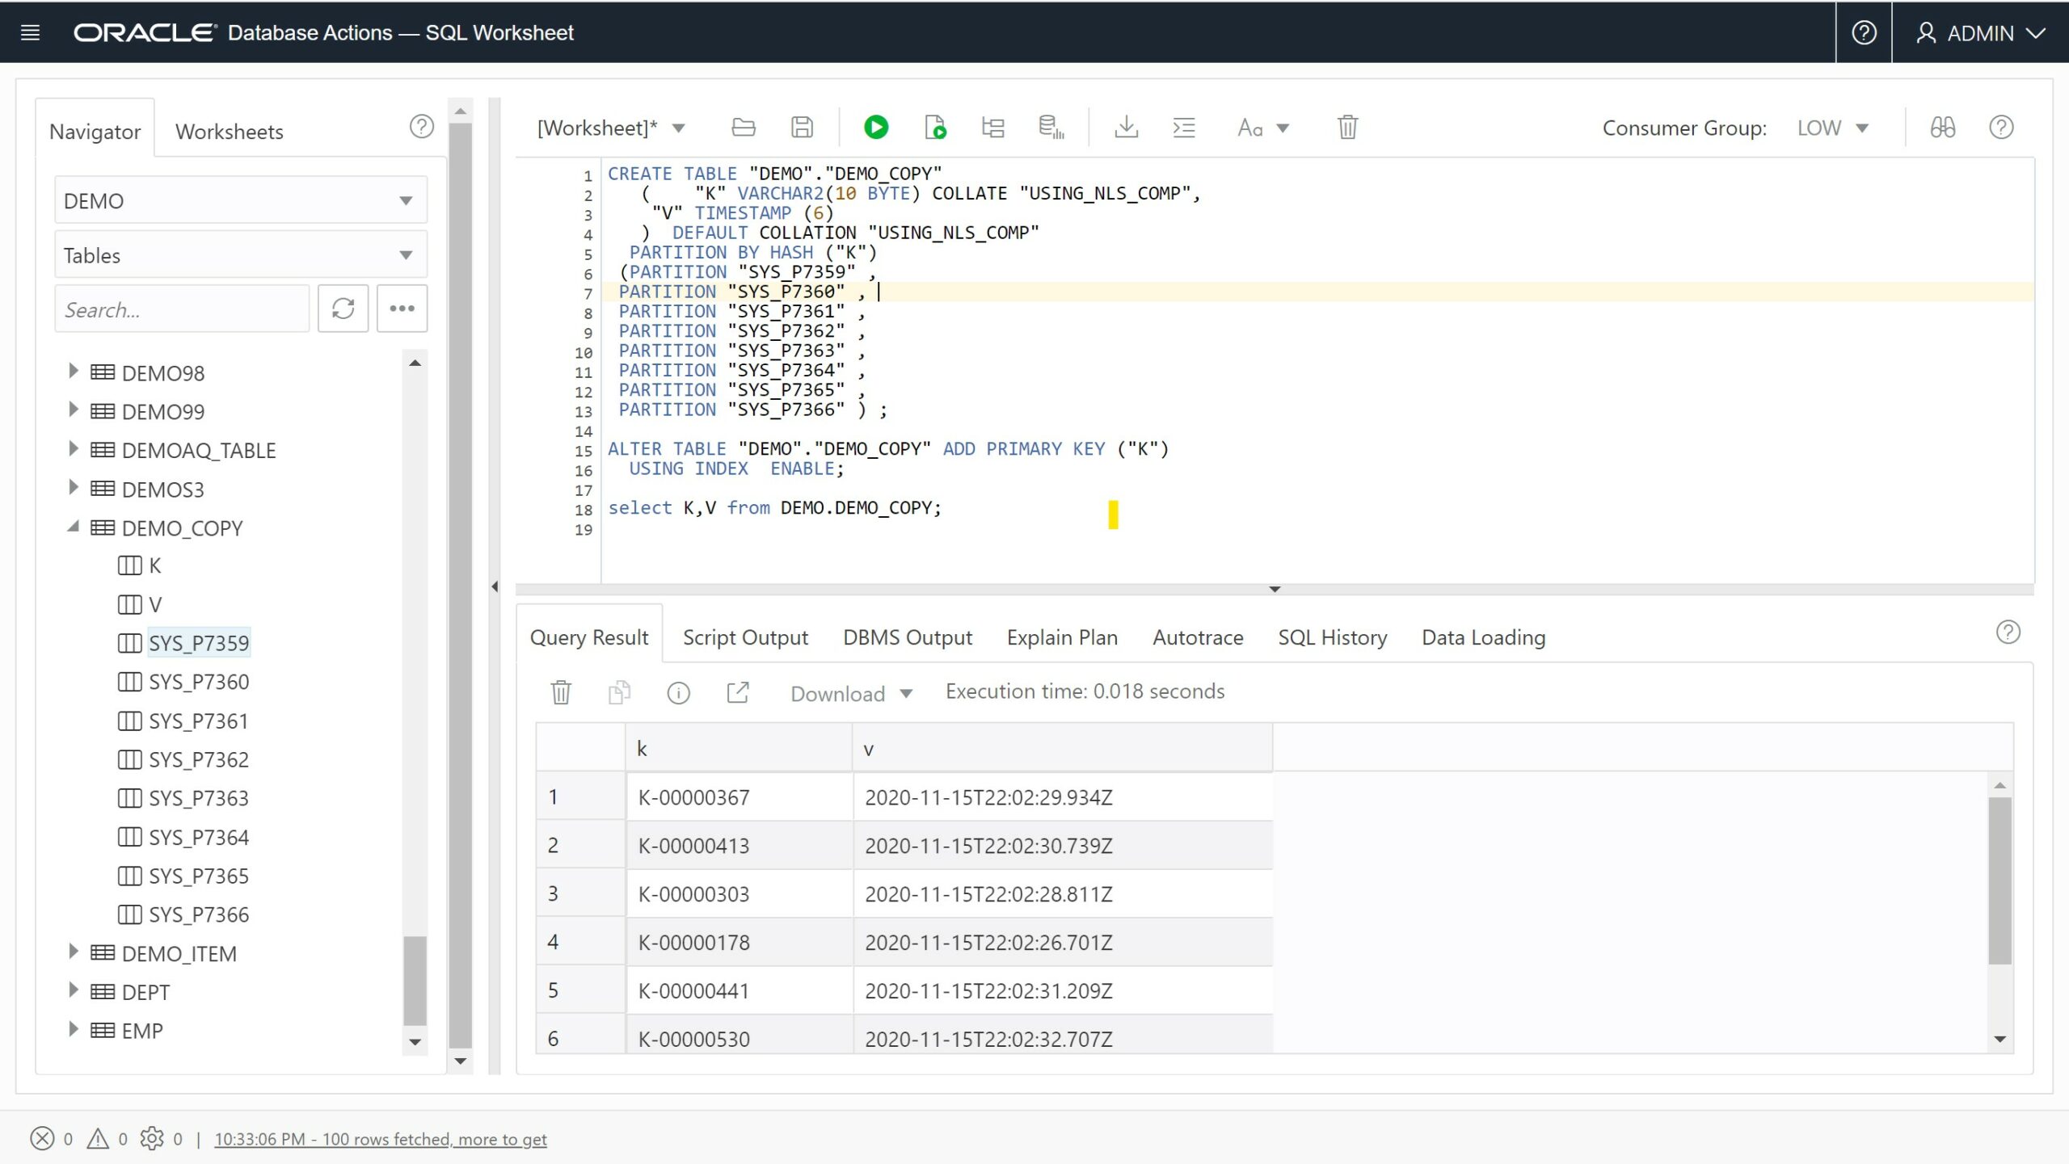Click the Open file folder icon
This screenshot has width=2069, height=1164.
coord(743,128)
